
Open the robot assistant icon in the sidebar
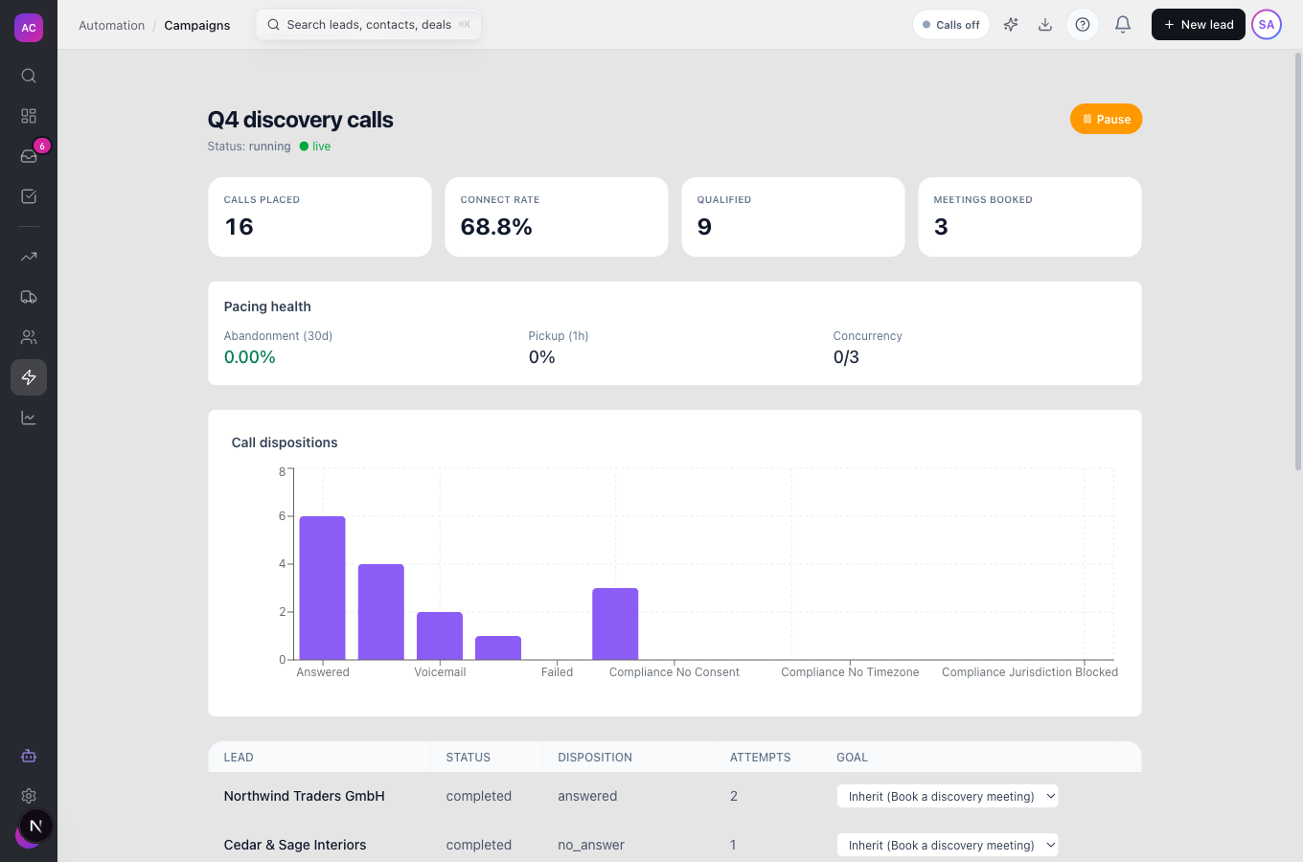tap(29, 756)
